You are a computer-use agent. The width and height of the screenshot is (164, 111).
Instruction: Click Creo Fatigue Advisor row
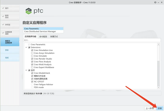click(43, 84)
